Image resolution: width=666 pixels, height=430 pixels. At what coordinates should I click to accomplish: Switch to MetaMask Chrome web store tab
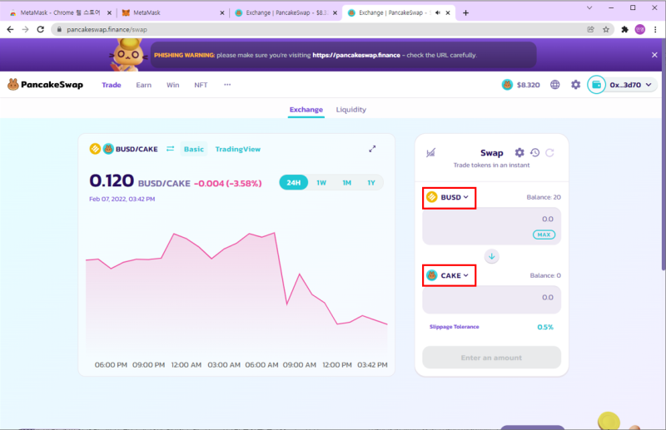click(x=60, y=12)
